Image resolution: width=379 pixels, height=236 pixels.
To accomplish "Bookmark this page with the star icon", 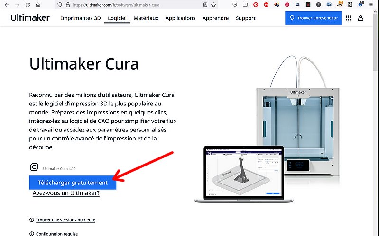I will coord(213,5).
